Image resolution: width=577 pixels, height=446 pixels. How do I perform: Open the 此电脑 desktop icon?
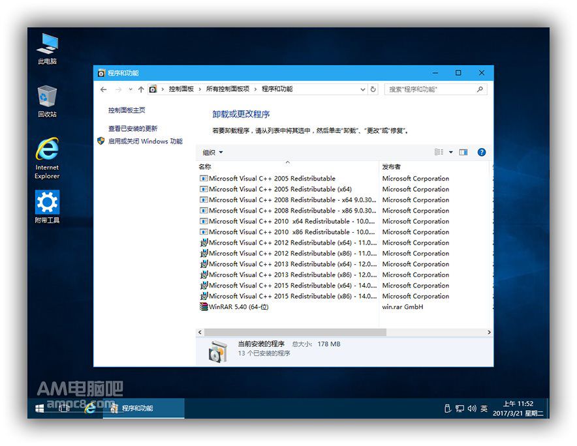point(47,48)
